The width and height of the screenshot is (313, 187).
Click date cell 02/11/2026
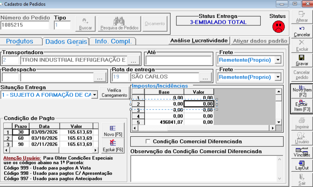tap(45, 144)
